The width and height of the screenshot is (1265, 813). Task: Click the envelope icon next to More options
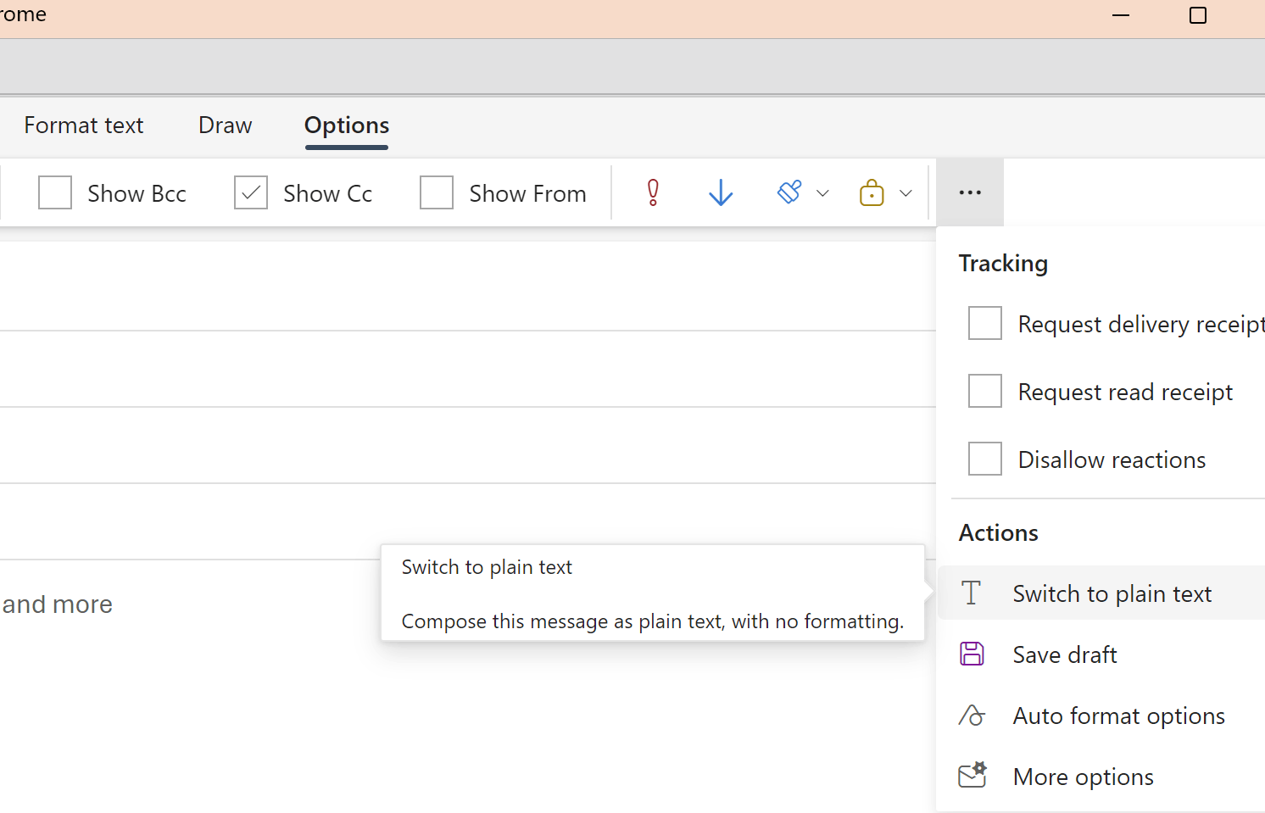coord(972,776)
